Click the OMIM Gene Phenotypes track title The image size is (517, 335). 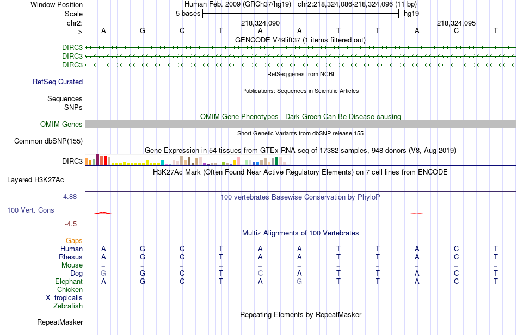(x=300, y=116)
